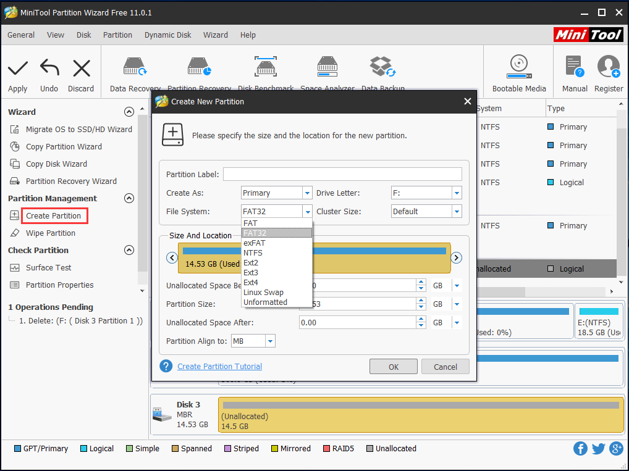The width and height of the screenshot is (629, 471).
Task: Open the Bootable Media tool
Action: (x=518, y=67)
